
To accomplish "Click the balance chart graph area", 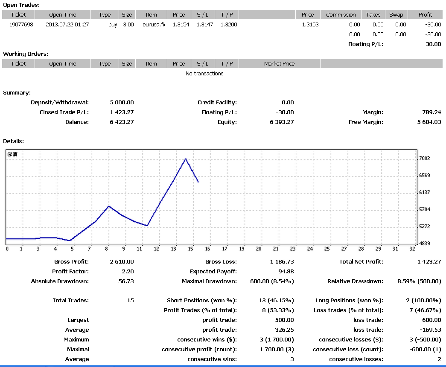I will pyautogui.click(x=211, y=197).
